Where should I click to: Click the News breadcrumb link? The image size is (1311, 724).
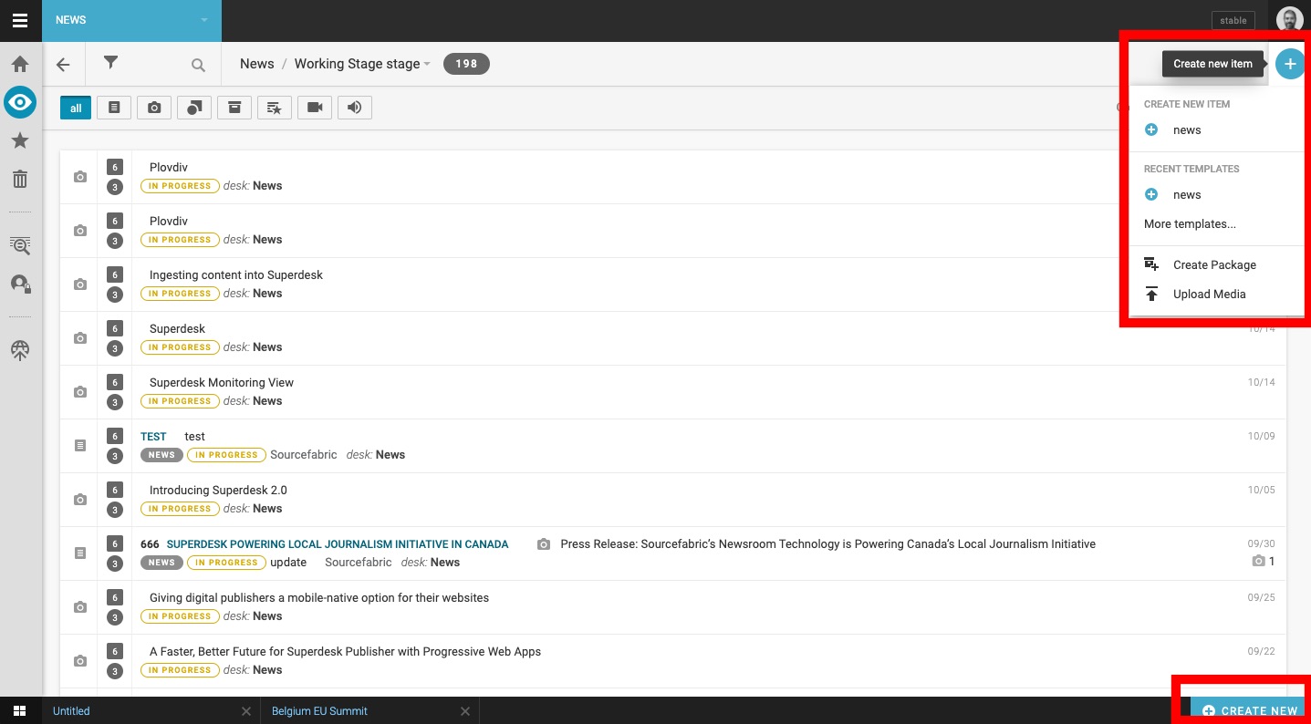pyautogui.click(x=257, y=64)
